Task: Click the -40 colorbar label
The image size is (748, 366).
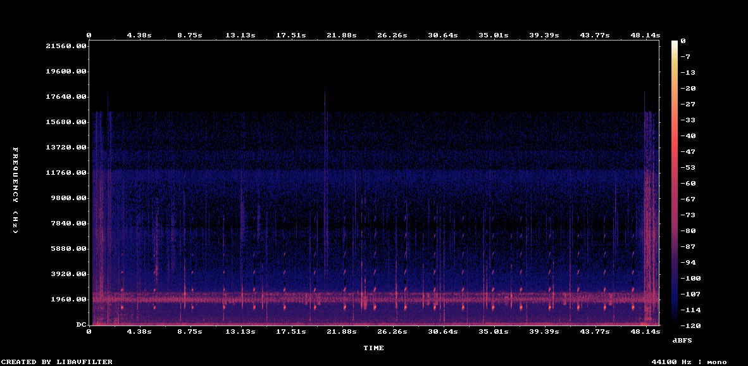Action: pos(687,136)
